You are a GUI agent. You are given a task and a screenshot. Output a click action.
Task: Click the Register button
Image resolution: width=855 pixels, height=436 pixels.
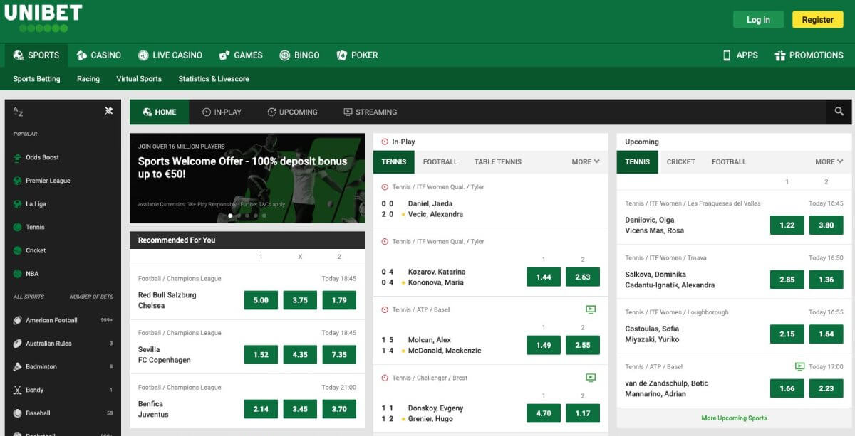tap(817, 19)
